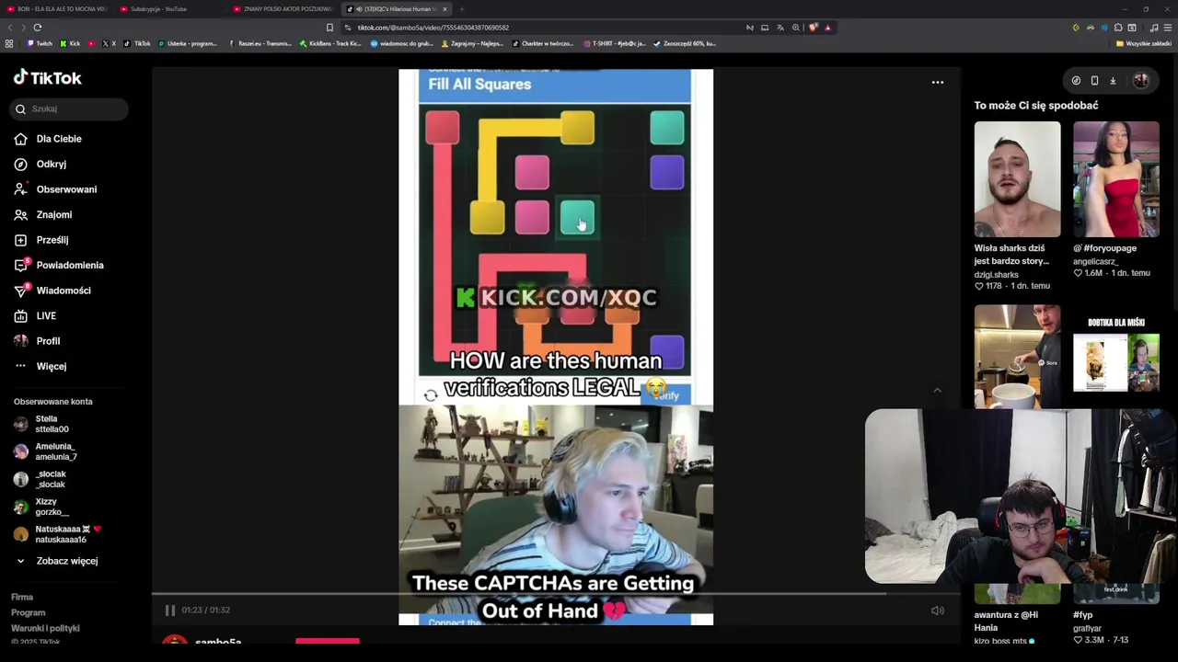Open the Kick bookmark
The width and height of the screenshot is (1178, 662).
point(70,43)
